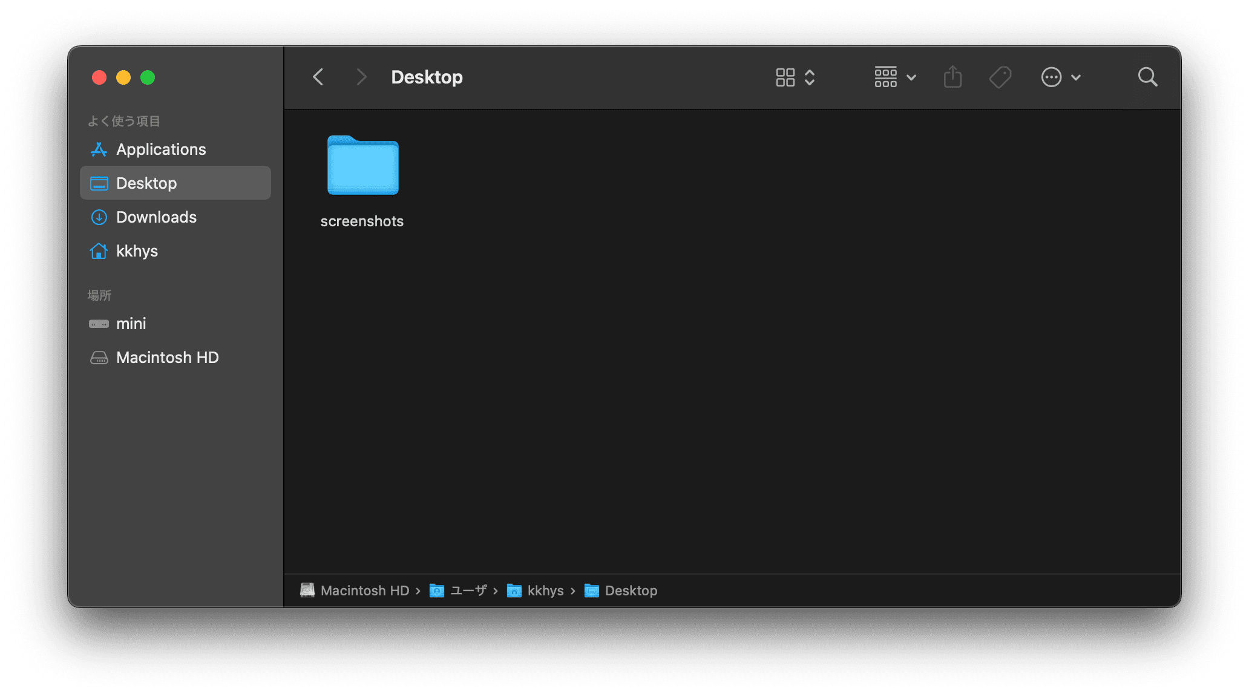Image resolution: width=1249 pixels, height=697 pixels.
Task: Open the kkhys home folder in sidebar
Action: [x=137, y=251]
